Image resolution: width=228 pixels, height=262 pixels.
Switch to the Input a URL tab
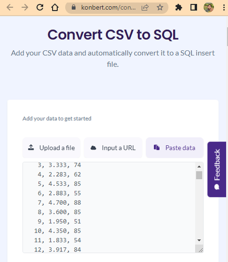click(113, 148)
